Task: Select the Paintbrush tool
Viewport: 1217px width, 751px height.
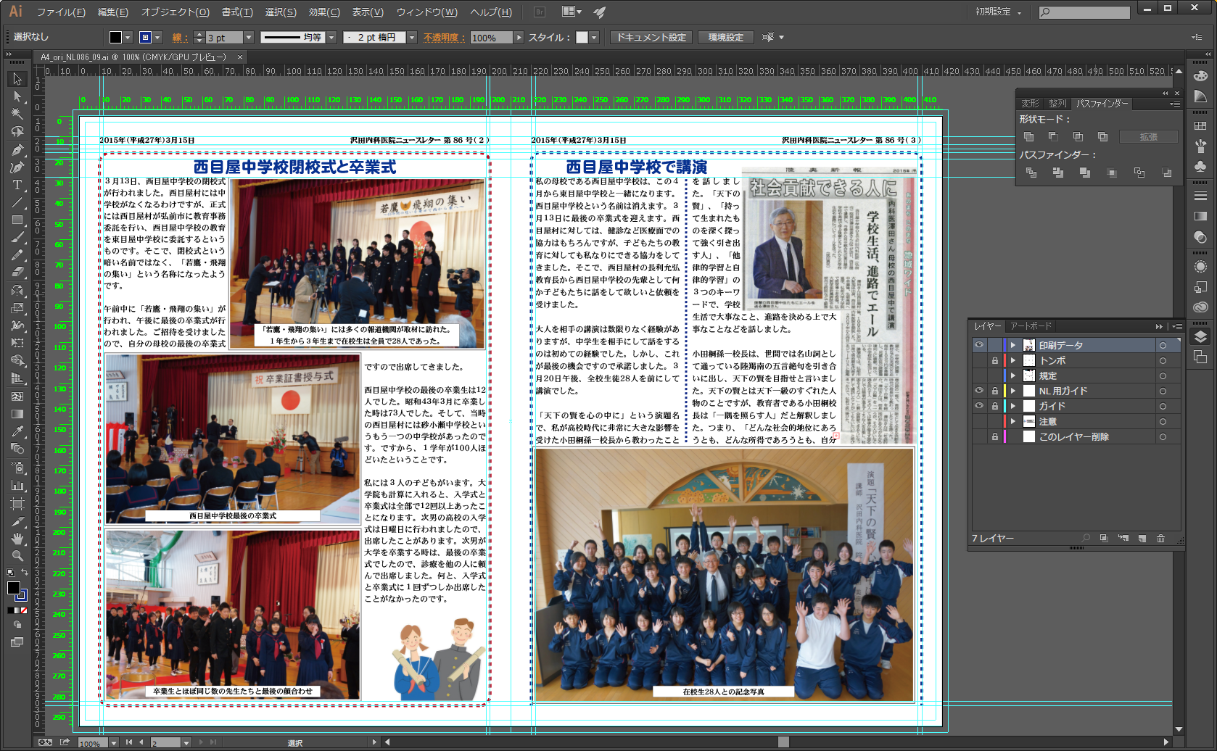Action: [x=17, y=237]
